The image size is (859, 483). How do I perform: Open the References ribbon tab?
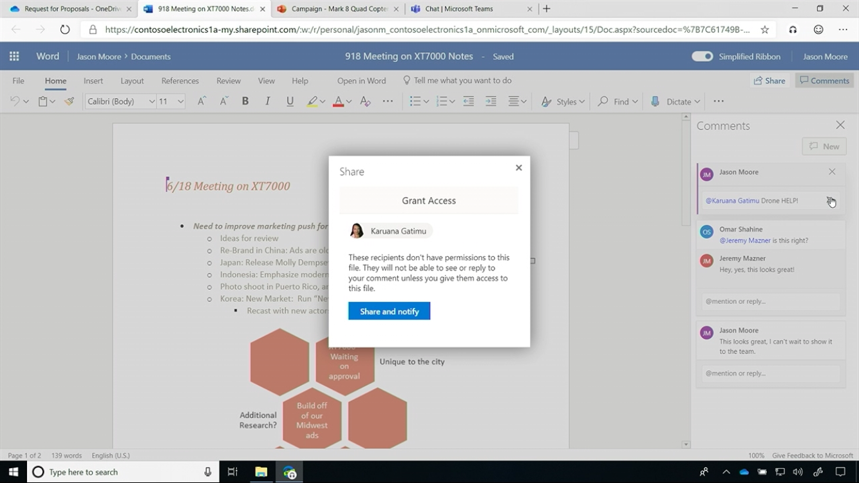coord(180,80)
